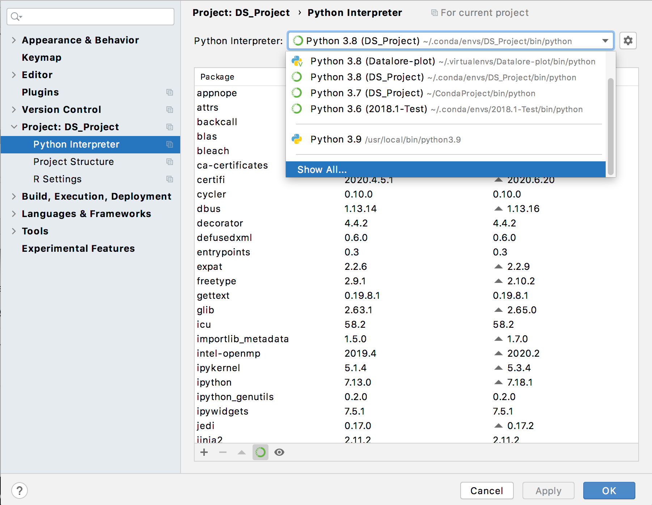Toggle the show early releases eye icon

coord(279,452)
